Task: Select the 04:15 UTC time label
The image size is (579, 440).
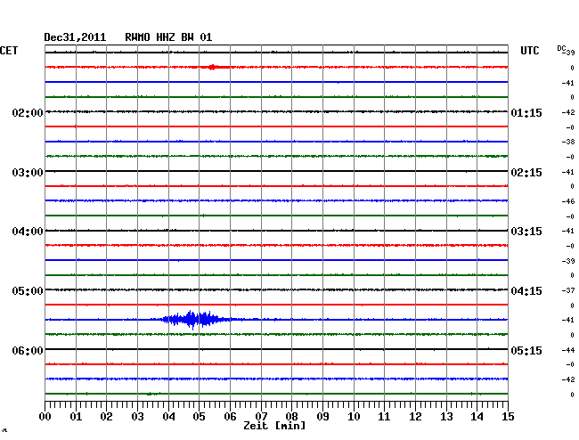Action: coord(526,291)
